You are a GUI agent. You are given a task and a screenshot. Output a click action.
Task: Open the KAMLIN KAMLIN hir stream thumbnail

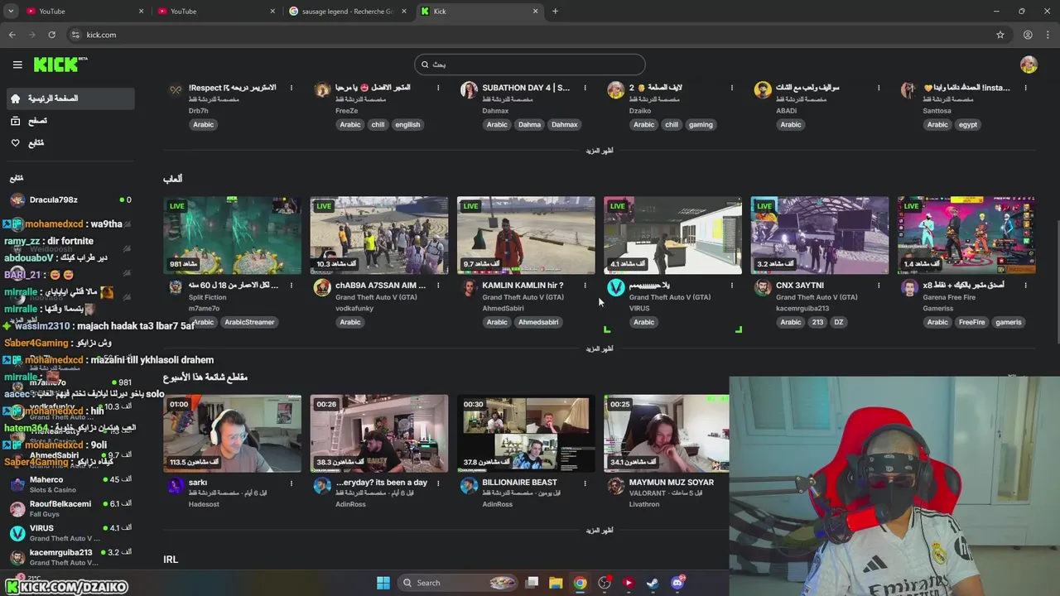coord(526,235)
